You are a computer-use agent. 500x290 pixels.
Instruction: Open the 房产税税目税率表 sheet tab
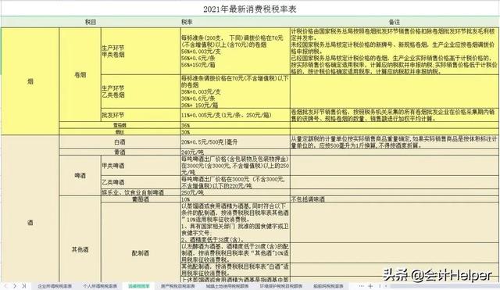[x=177, y=286]
